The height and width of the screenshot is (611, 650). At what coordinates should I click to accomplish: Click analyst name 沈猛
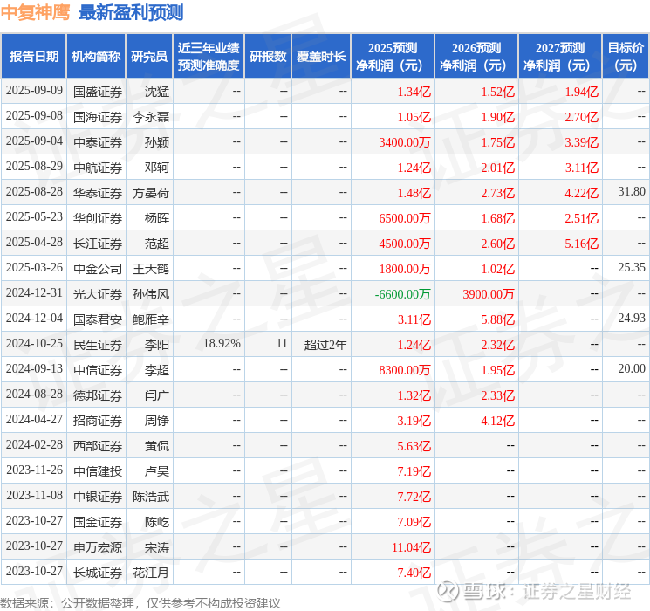157,92
